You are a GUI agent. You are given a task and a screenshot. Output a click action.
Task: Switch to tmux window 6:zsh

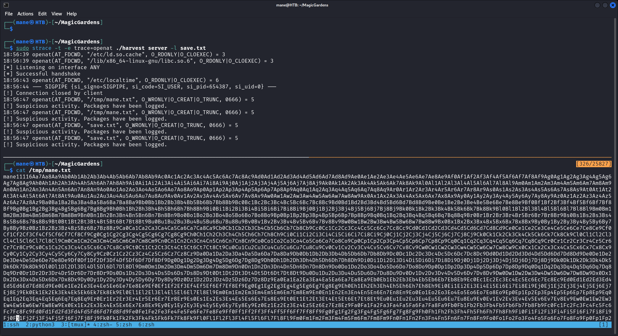(x=146, y=325)
